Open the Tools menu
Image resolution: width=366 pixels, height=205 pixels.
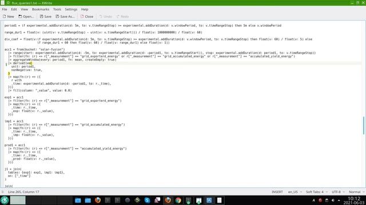point(57,9)
